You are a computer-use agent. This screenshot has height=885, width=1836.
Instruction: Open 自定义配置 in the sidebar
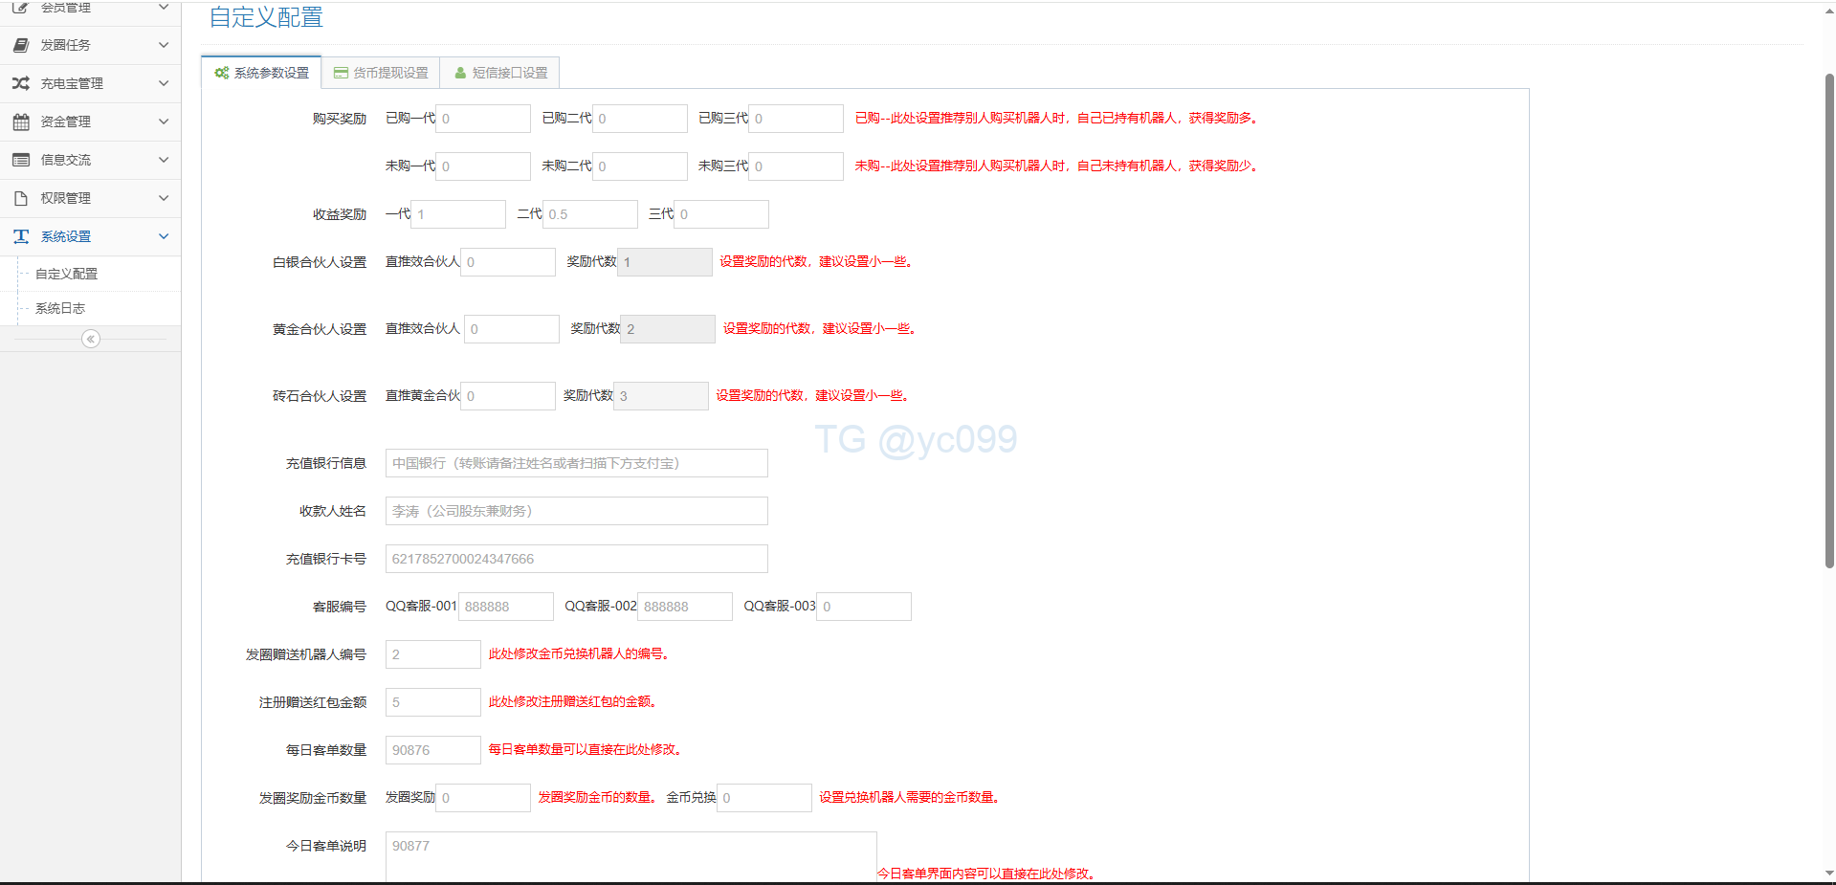click(67, 274)
